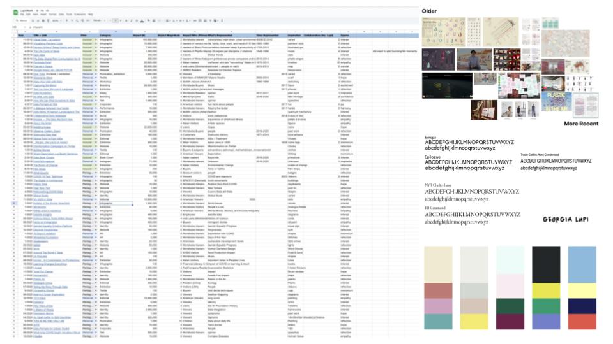Viewport: 613px width, 344px height.
Task: Open the font family dropdown
Action: pyautogui.click(x=97, y=20)
